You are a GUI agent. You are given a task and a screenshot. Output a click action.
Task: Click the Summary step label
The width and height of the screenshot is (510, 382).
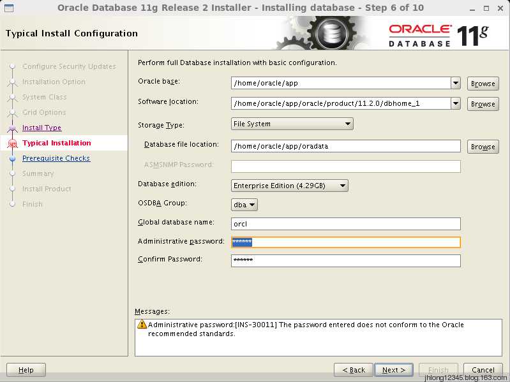point(38,173)
